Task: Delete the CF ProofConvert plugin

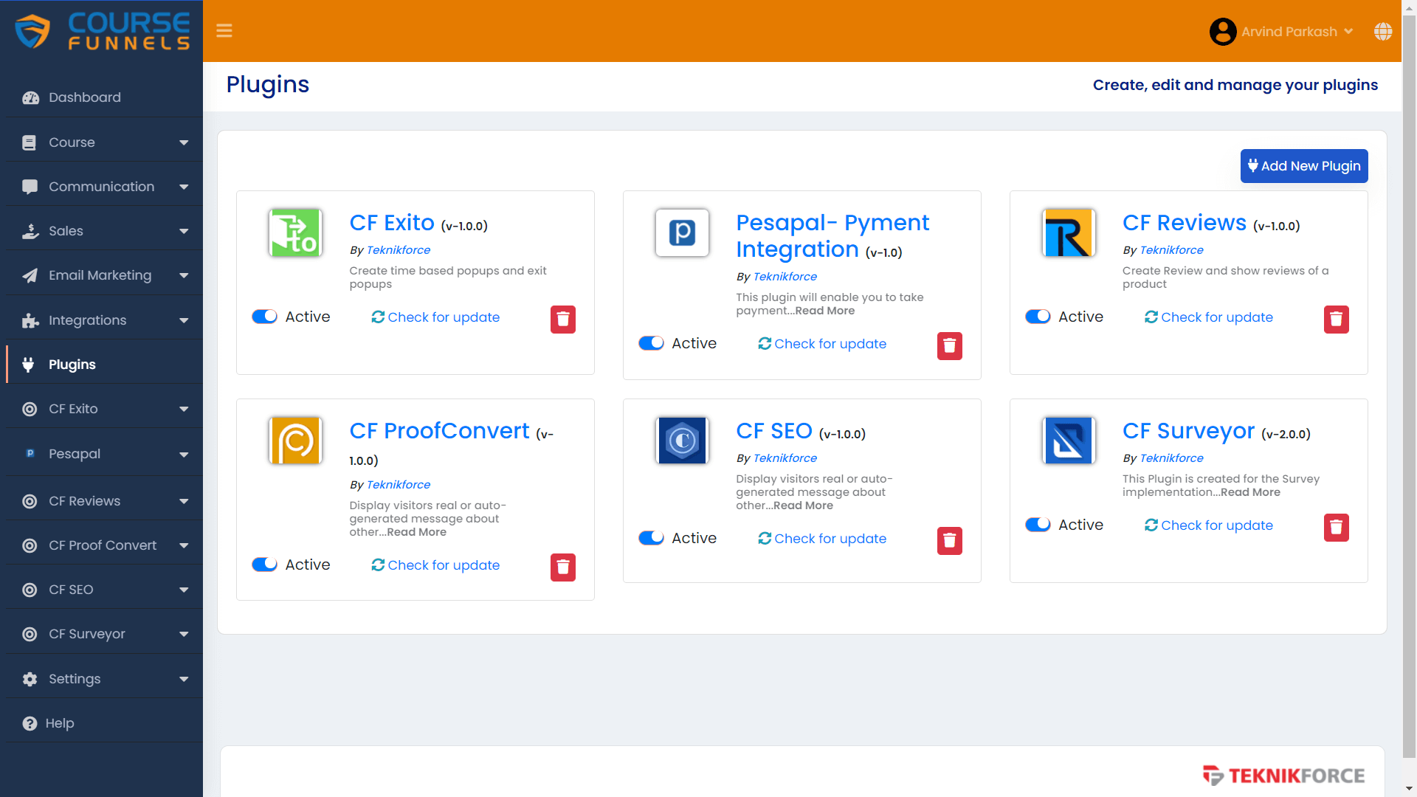Action: tap(563, 567)
